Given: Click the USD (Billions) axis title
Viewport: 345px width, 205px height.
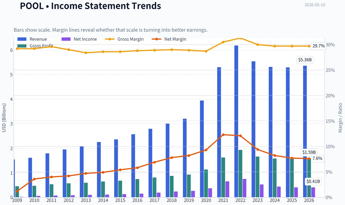Looking at the screenshot, I should (4, 118).
